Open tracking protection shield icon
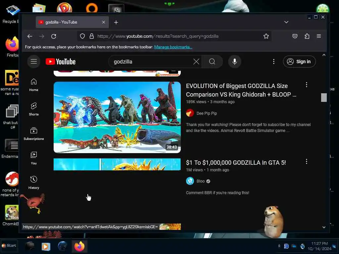Viewport: 339px width, 254px height. pyautogui.click(x=82, y=36)
